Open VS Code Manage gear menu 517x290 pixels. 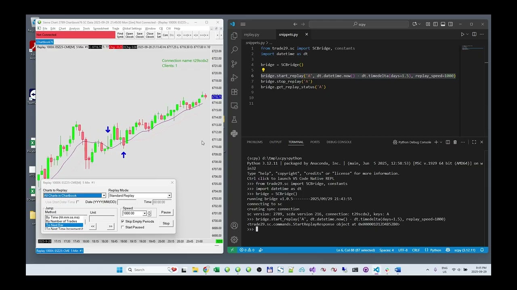click(234, 240)
